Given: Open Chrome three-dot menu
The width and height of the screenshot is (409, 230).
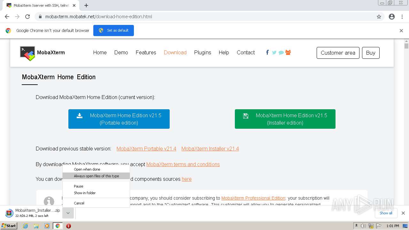Looking at the screenshot, I should click(402, 17).
